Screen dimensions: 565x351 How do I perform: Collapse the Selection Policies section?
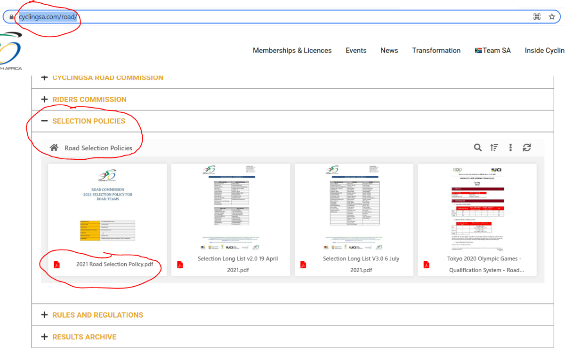click(x=89, y=121)
